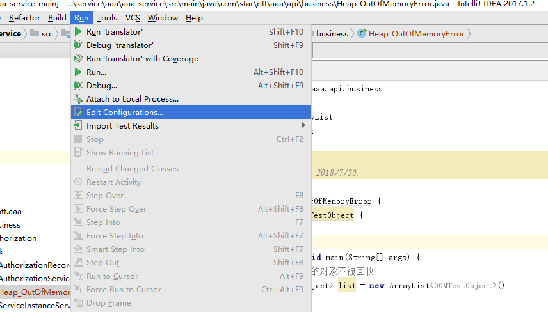This screenshot has width=548, height=312.
Task: Select Attach to Local Process...
Action: [x=191, y=98]
